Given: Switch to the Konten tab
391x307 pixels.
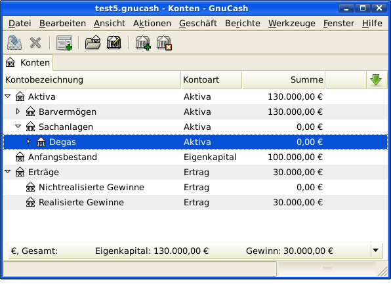Looking at the screenshot, I should click(28, 62).
